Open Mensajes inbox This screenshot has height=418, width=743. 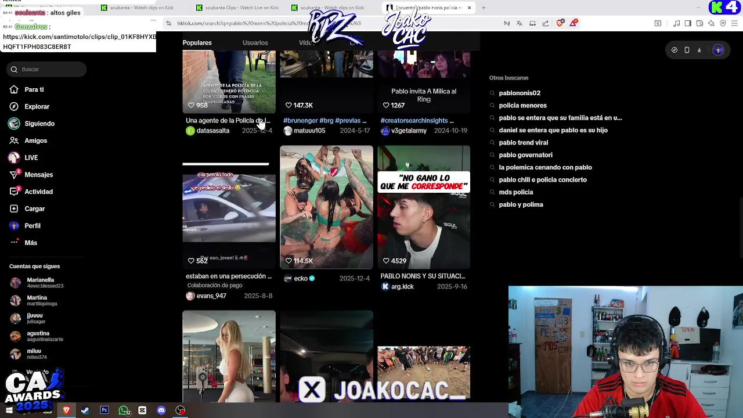(38, 174)
